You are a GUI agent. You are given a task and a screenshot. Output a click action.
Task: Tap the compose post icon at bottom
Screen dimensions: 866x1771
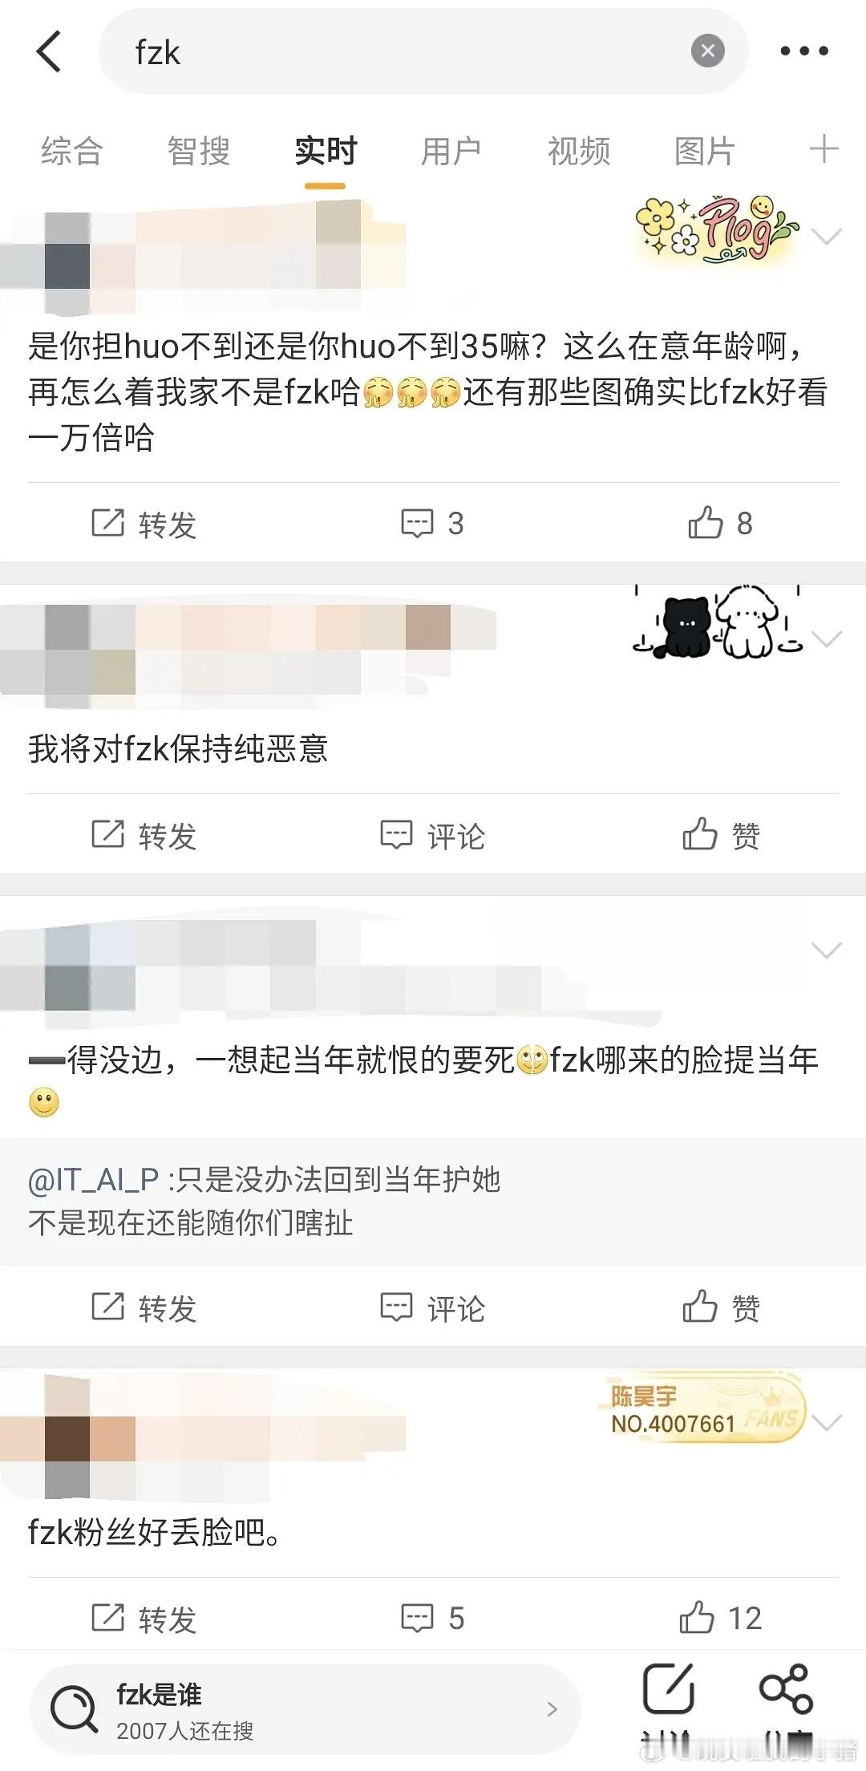point(668,1688)
